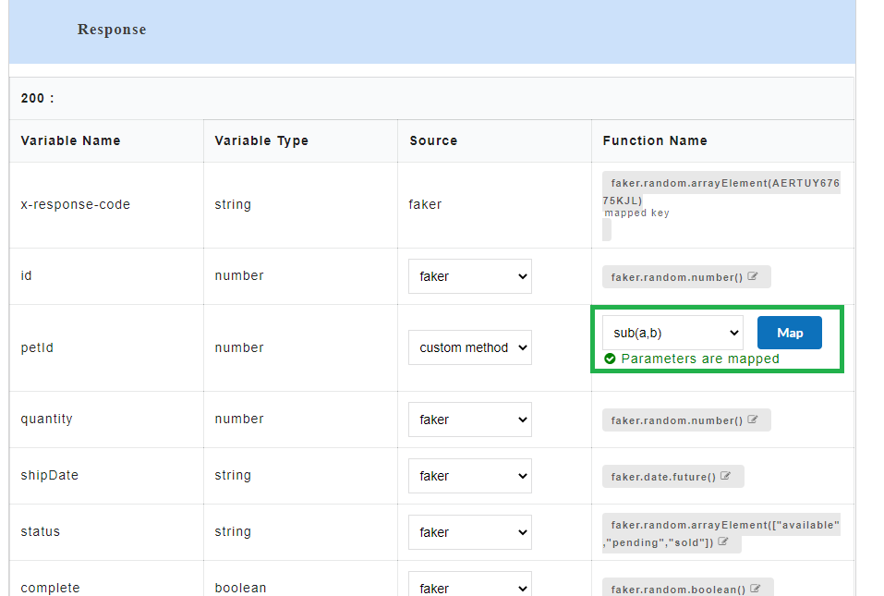Click the mapped key tag under x-response-code
Image resolution: width=884 pixels, height=596 pixels.
pos(637,213)
